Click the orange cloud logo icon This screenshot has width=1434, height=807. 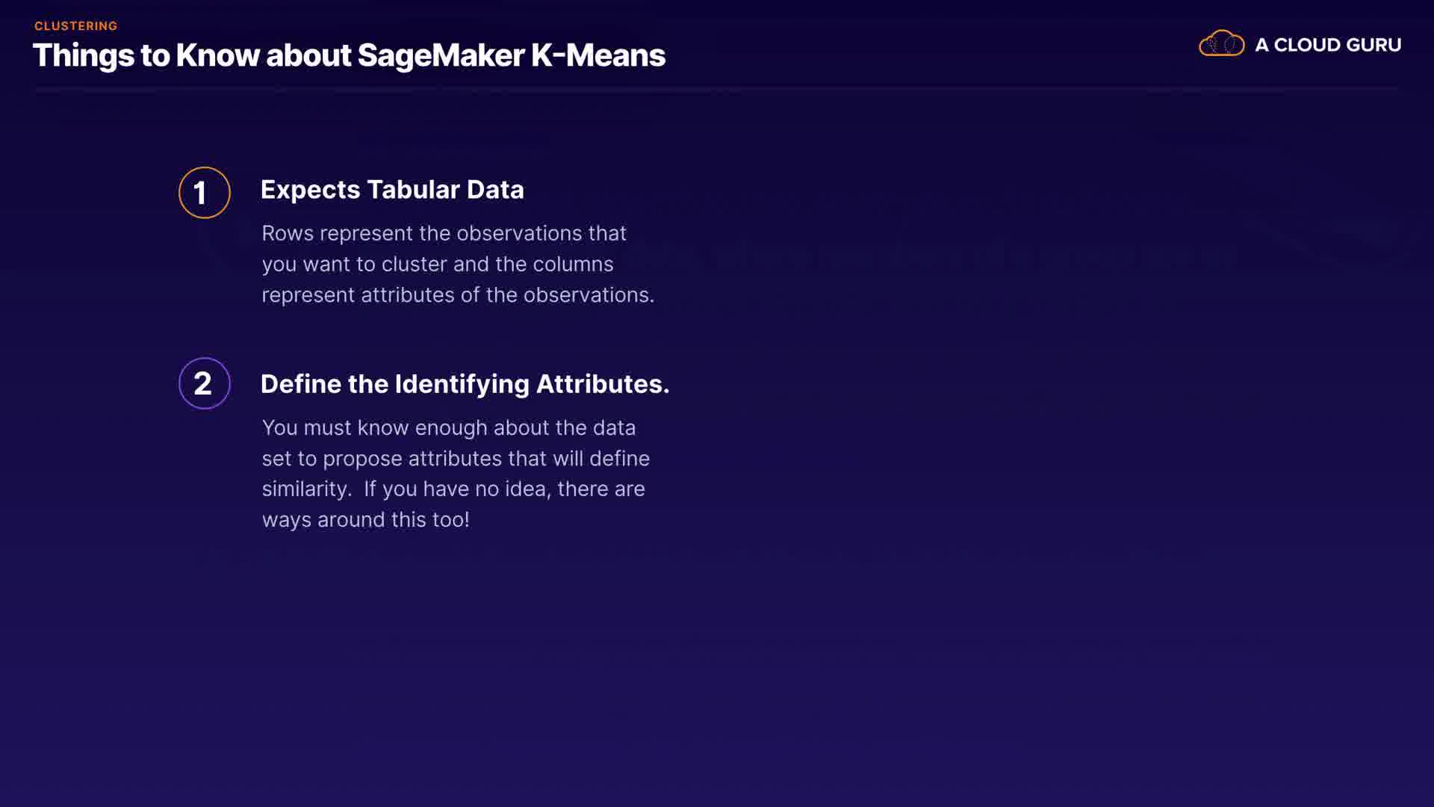(1221, 44)
